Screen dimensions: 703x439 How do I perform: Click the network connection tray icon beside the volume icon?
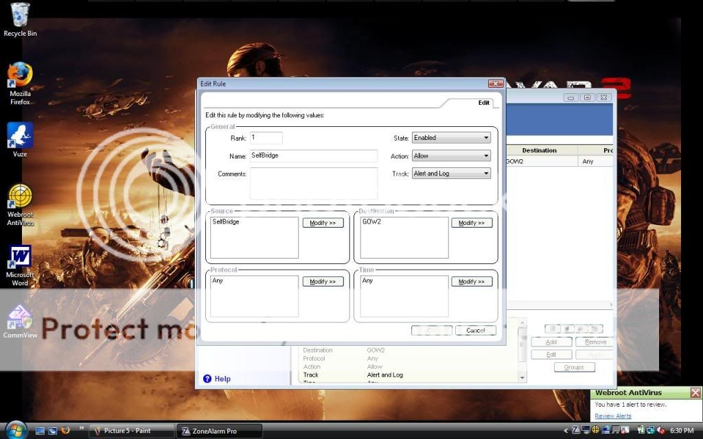coord(651,431)
